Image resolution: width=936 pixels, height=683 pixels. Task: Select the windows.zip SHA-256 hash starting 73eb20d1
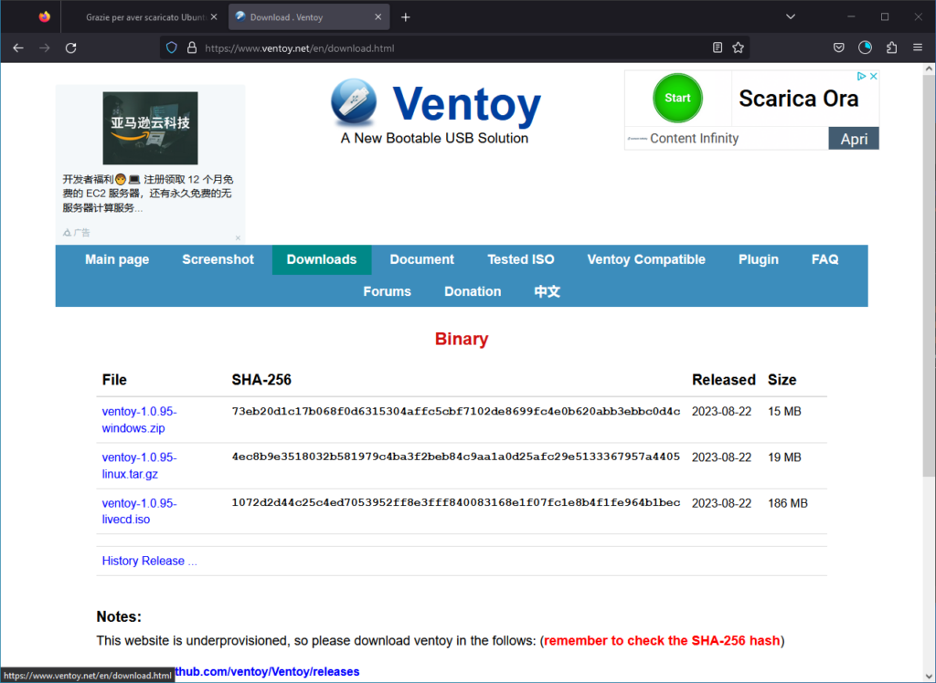[x=456, y=411]
